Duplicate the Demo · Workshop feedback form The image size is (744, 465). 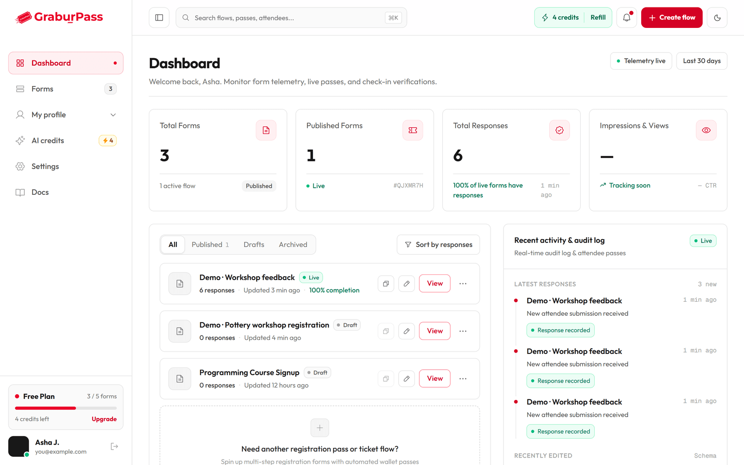386,284
